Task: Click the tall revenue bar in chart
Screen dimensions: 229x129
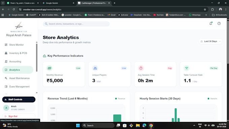Action: 117,118
